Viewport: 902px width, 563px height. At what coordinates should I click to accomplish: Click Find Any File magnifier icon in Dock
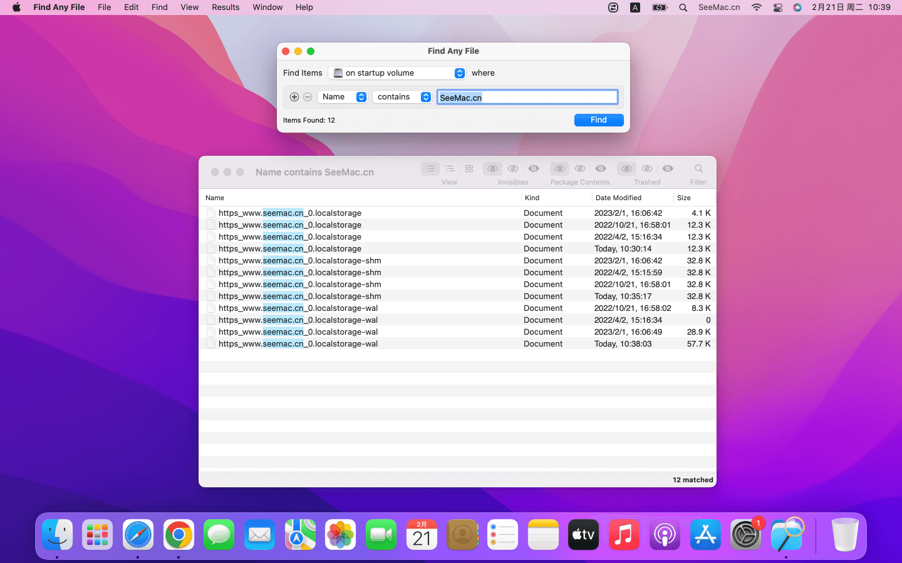pyautogui.click(x=787, y=535)
